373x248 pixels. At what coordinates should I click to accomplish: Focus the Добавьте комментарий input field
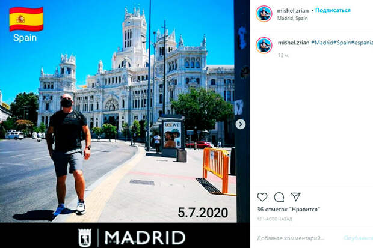click(291, 238)
